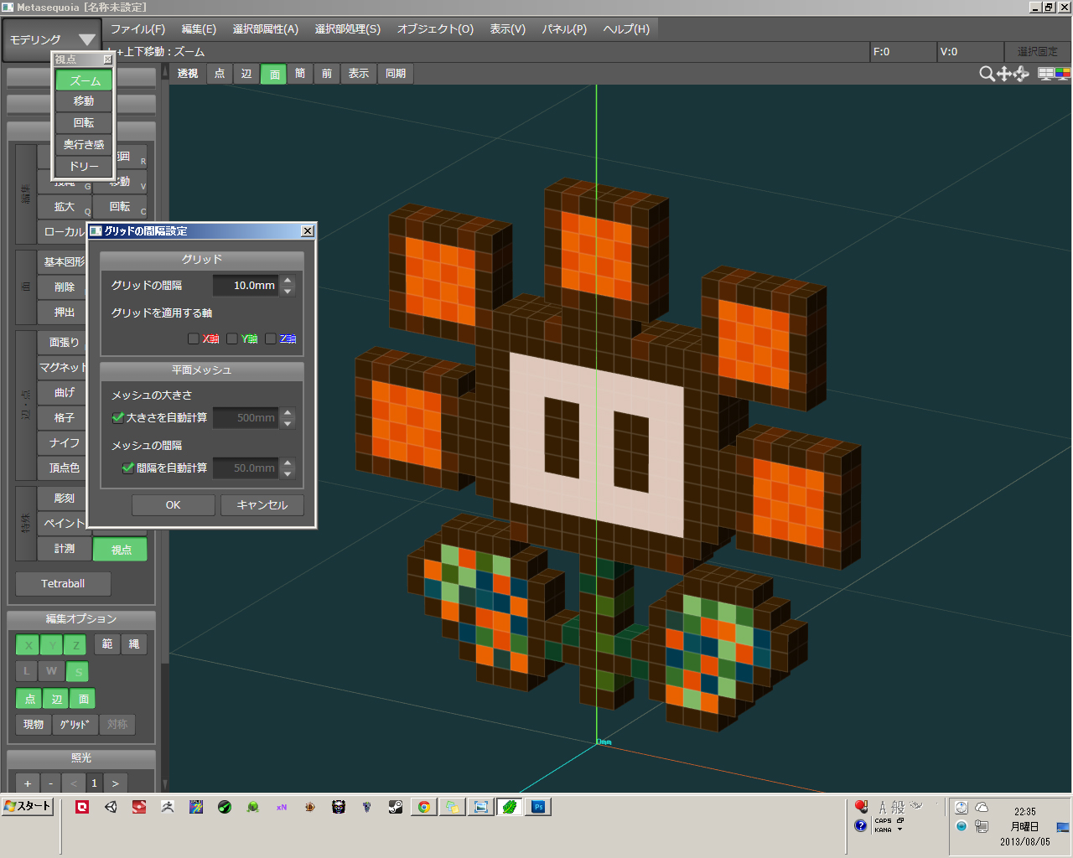Toggle the L coordinate mode button
This screenshot has height=858, width=1073.
[x=27, y=671]
